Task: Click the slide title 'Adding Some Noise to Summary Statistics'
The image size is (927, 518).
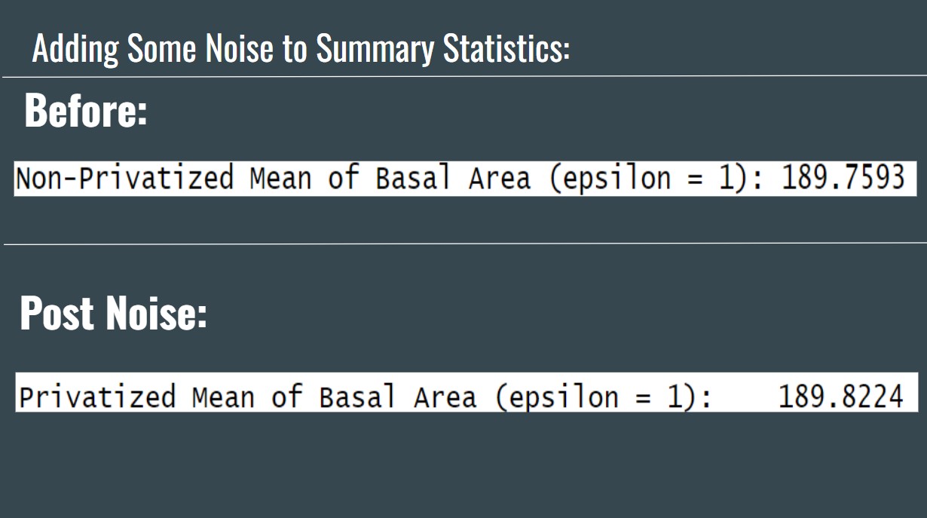Action: 300,50
